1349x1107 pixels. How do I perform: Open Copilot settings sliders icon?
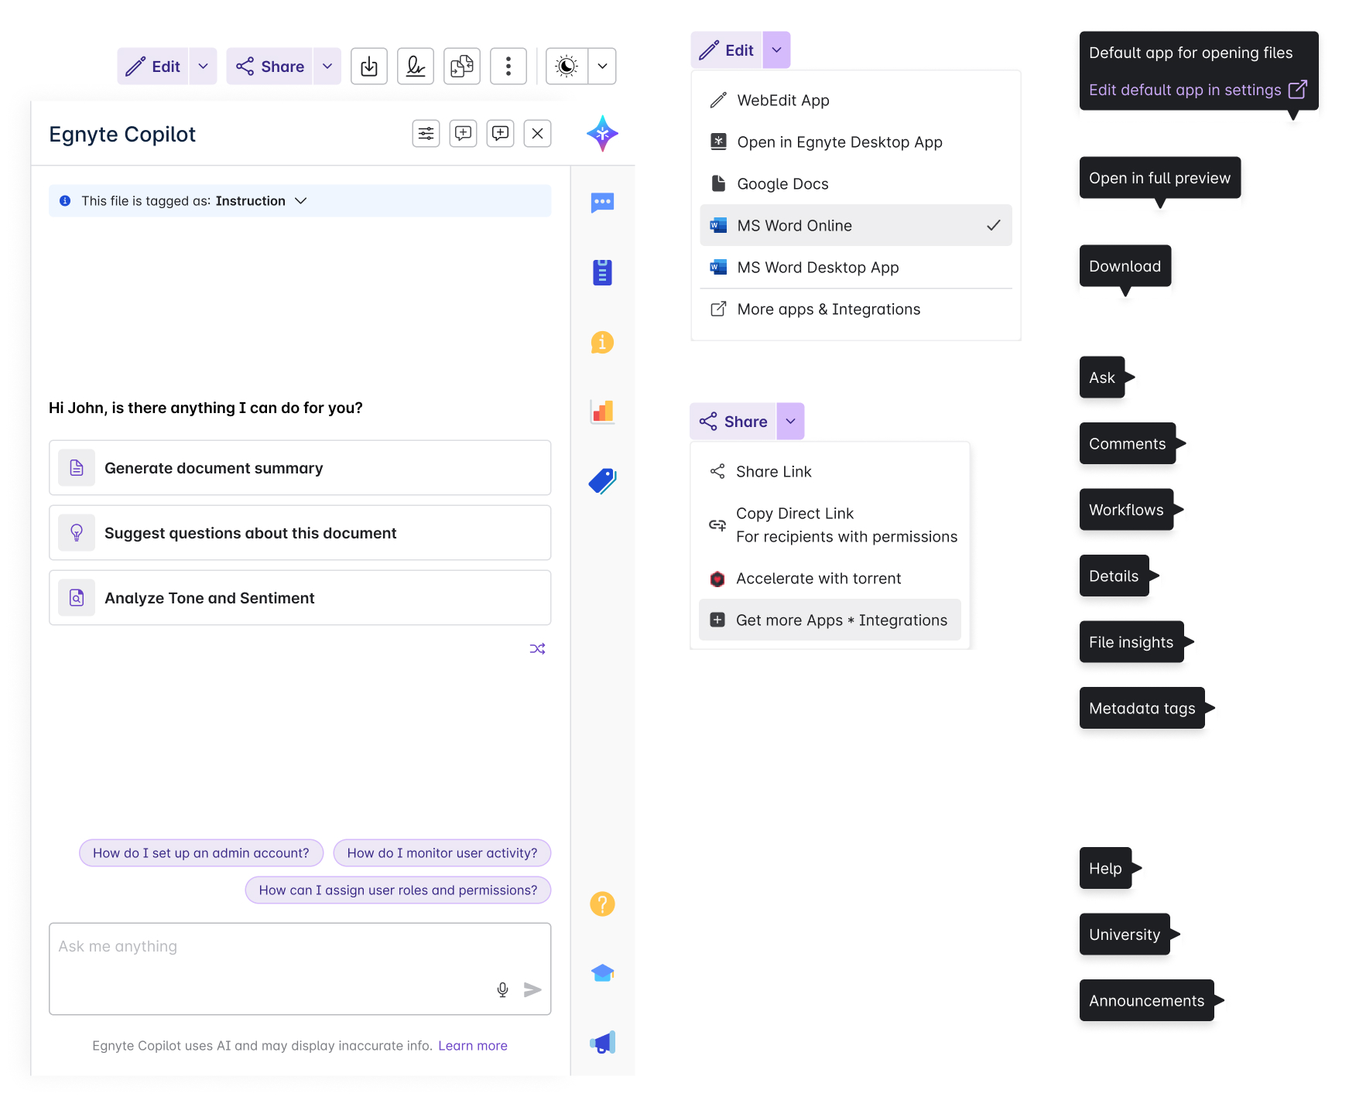426,134
